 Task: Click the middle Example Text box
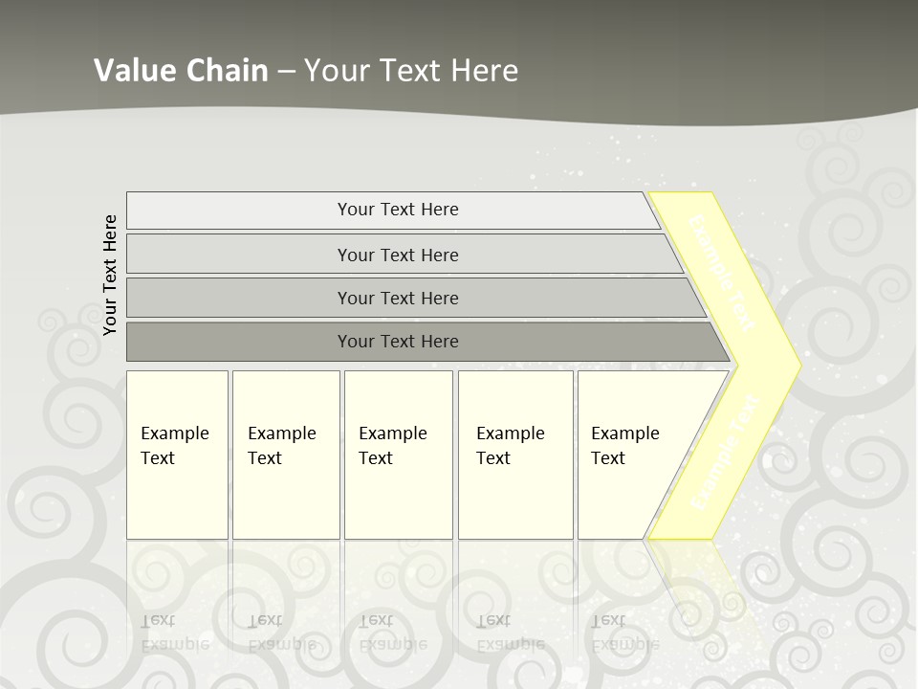[x=398, y=455]
